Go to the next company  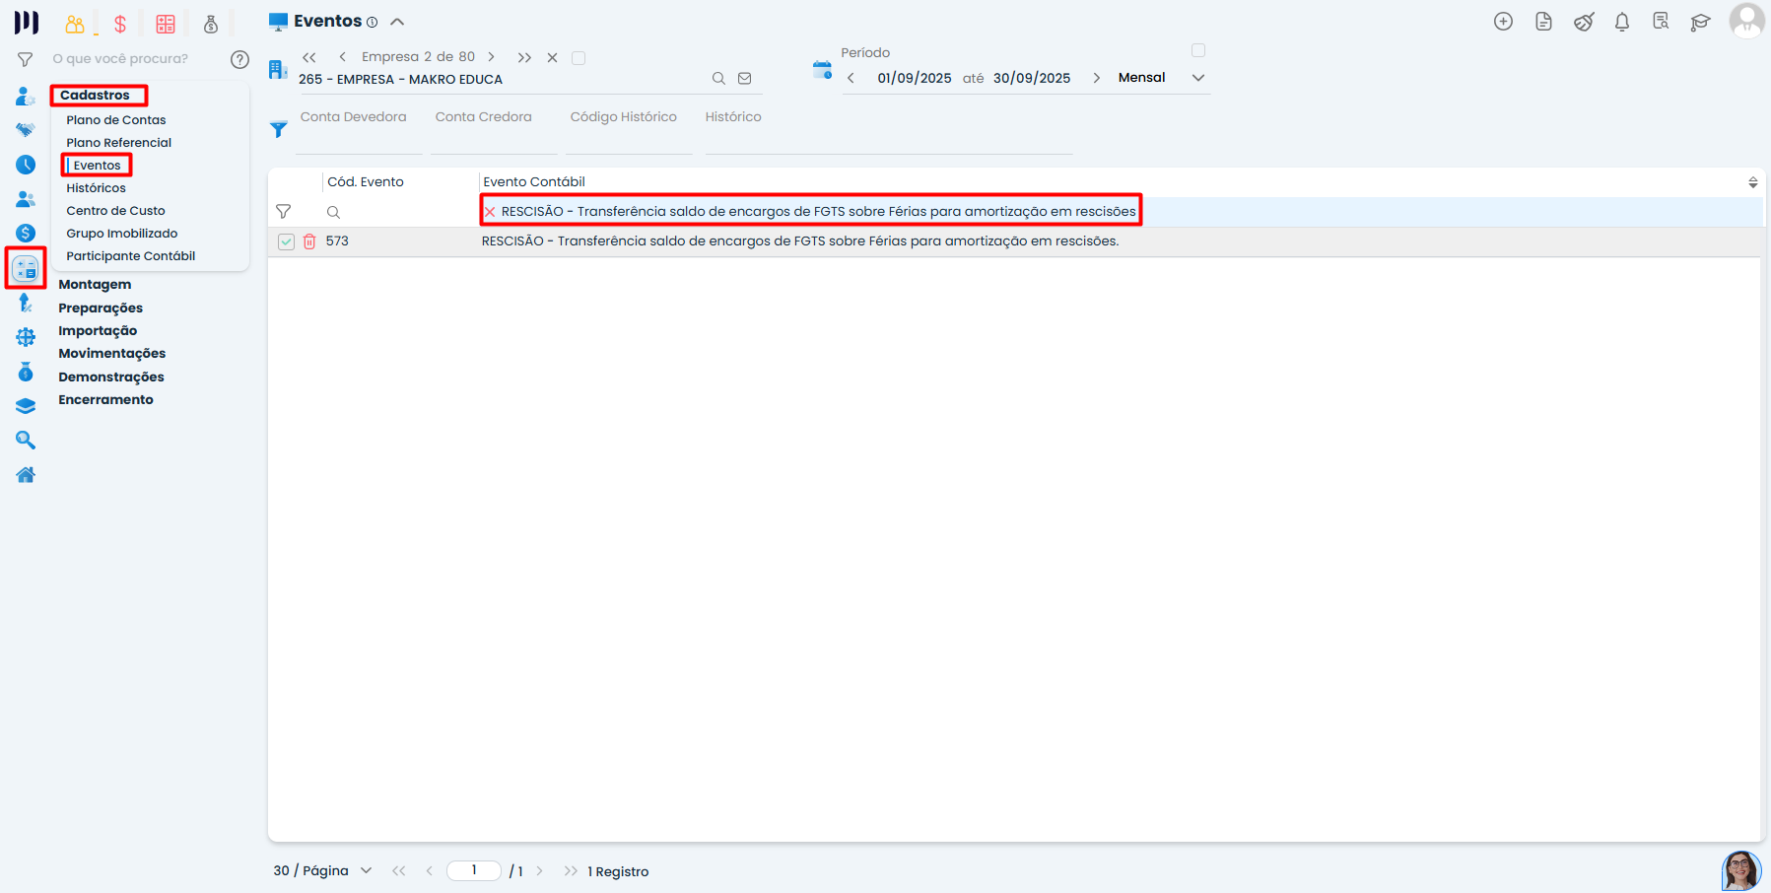[x=492, y=57]
